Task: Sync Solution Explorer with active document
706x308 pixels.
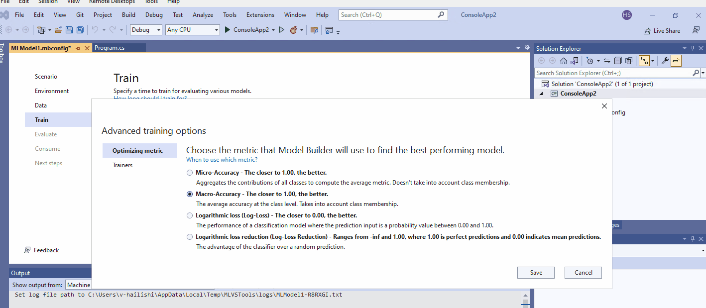Action: [x=606, y=60]
